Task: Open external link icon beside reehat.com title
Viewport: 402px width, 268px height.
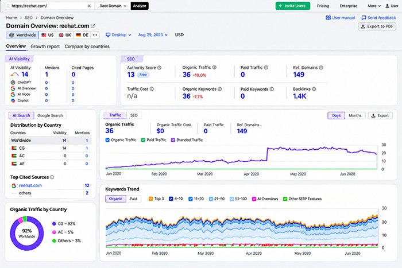Action: coord(93,26)
